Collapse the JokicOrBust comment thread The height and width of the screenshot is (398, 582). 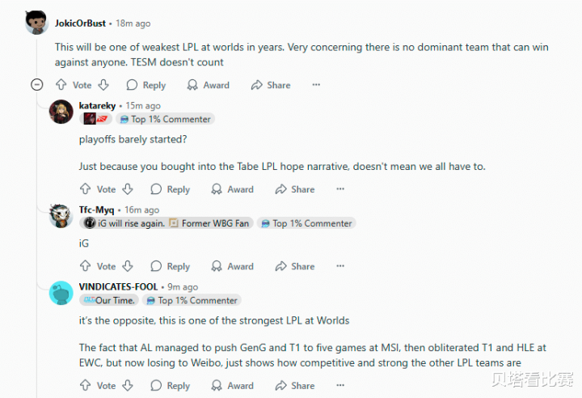(36, 85)
